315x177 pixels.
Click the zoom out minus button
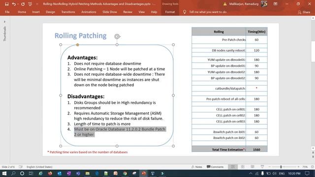(270, 167)
